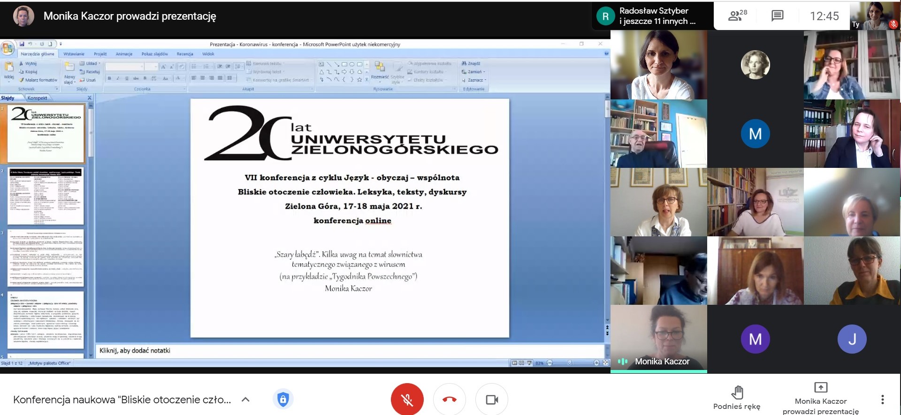The height and width of the screenshot is (415, 901).
Task: Open the Pokaz slajdów ribbon tab
Action: [x=155, y=54]
